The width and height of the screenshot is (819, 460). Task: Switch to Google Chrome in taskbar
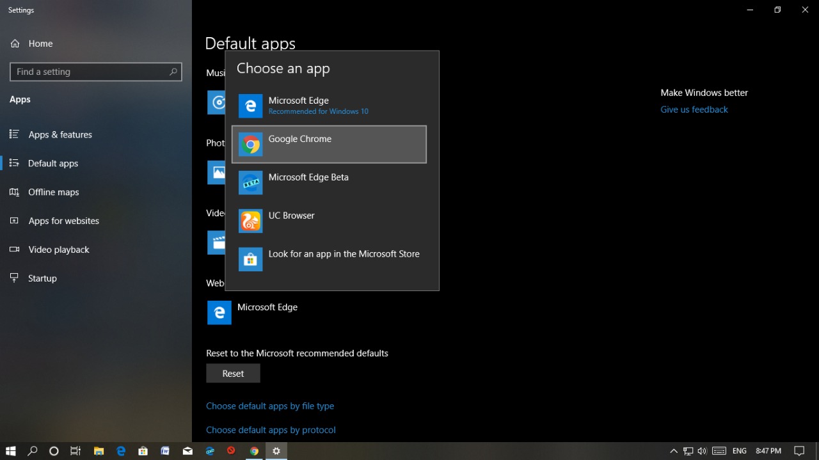(254, 451)
